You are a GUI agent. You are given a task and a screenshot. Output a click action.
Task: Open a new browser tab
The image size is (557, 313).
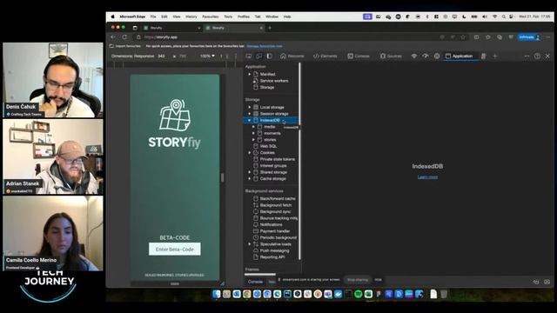pos(270,28)
